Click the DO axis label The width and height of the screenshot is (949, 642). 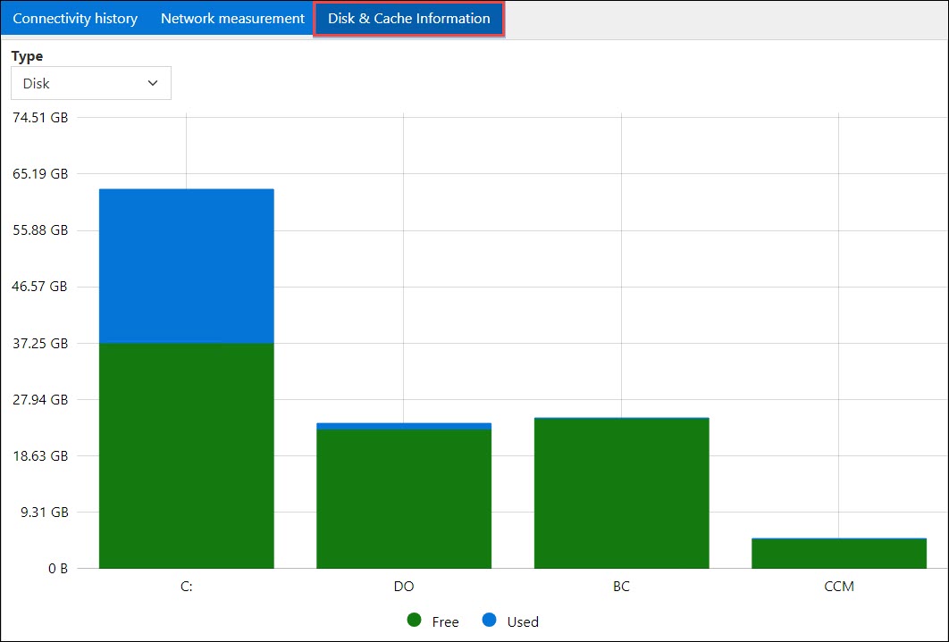click(x=404, y=587)
